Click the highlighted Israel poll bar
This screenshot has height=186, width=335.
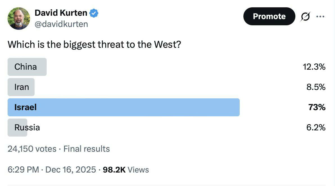click(123, 107)
